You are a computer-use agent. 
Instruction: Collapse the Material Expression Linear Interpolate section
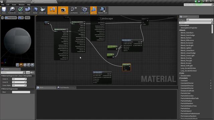tap(1, 76)
